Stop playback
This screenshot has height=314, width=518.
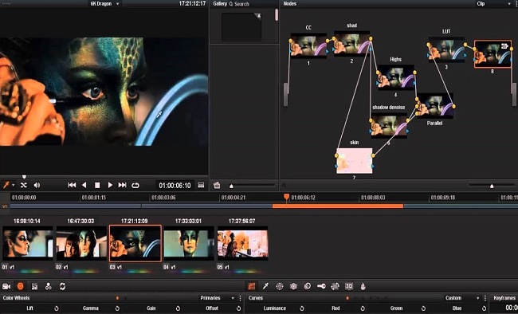(x=97, y=185)
